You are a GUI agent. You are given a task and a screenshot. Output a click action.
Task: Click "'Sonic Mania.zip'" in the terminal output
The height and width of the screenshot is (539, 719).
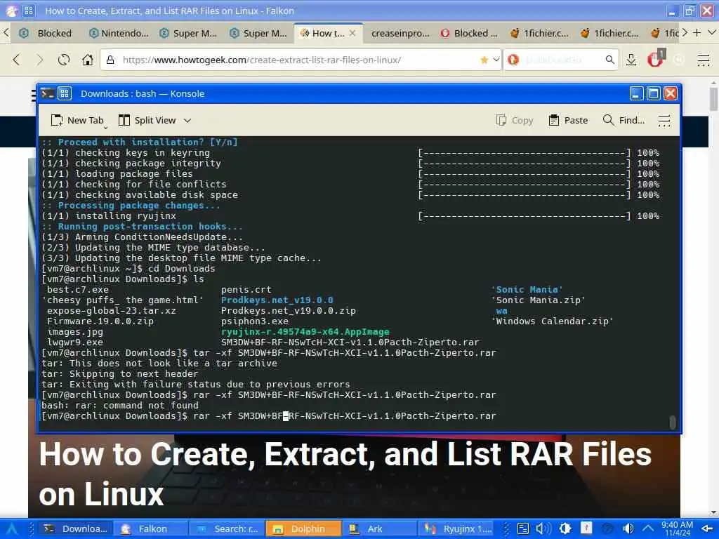tap(538, 300)
